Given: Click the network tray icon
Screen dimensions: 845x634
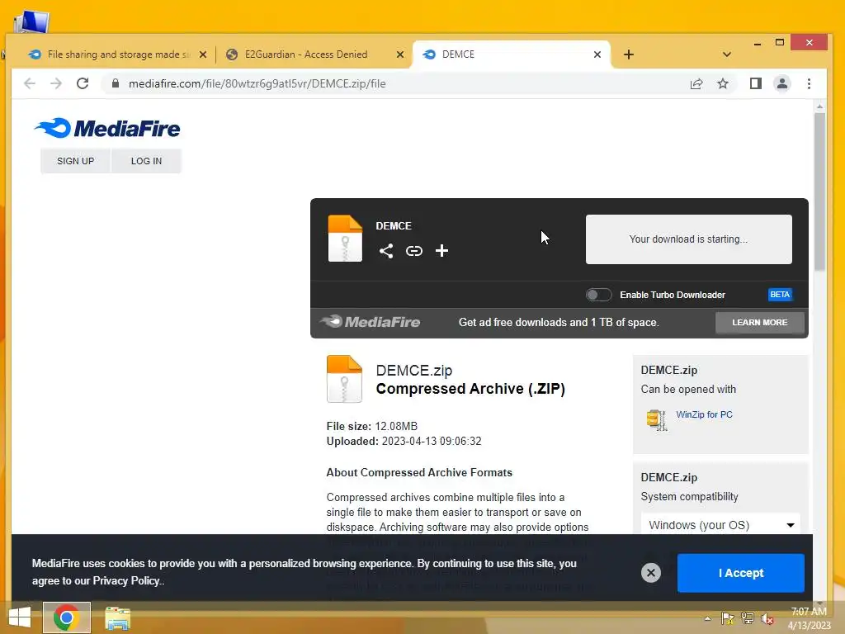Looking at the screenshot, I should [748, 618].
